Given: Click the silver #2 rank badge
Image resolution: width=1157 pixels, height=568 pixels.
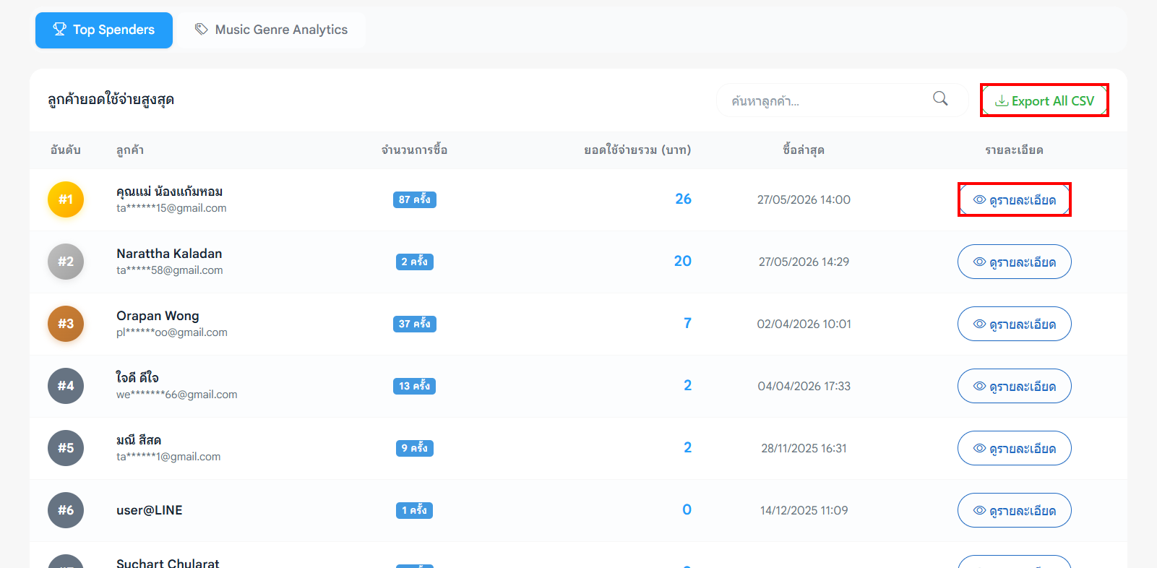Looking at the screenshot, I should tap(66, 262).
